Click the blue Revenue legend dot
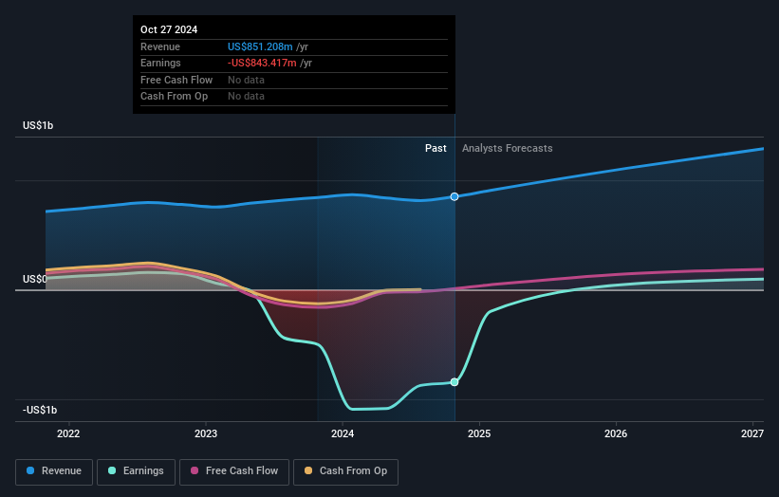Screen dimensions: 779x497 coord(30,470)
